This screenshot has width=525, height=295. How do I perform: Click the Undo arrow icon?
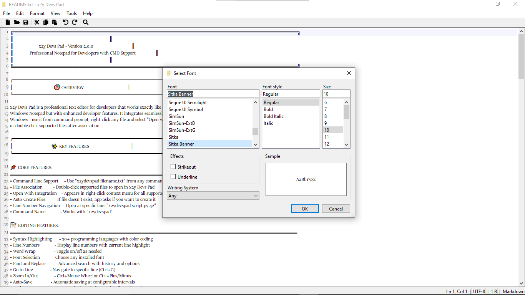pos(66,22)
